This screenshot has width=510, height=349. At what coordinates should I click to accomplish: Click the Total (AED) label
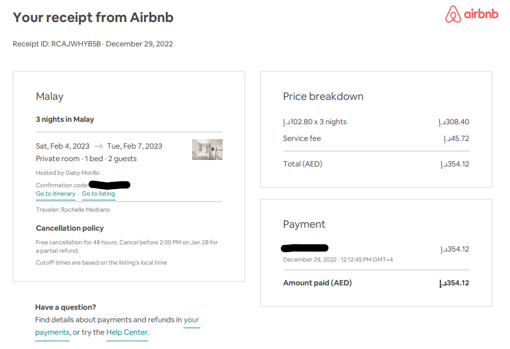[302, 164]
